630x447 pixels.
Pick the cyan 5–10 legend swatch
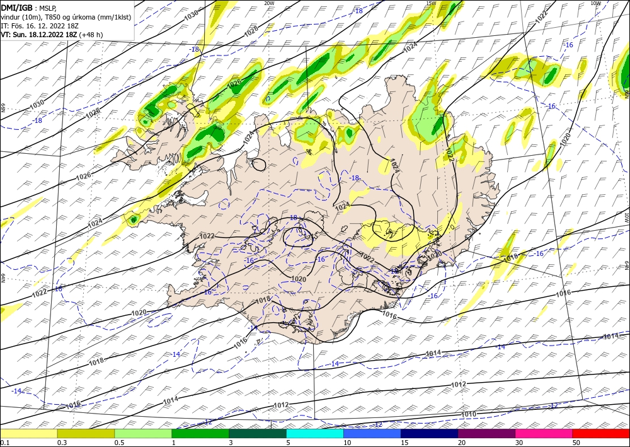pos(315,433)
